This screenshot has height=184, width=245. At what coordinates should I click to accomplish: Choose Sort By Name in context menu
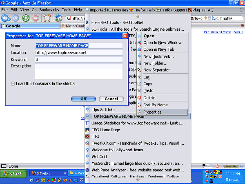pyautogui.click(x=163, y=105)
